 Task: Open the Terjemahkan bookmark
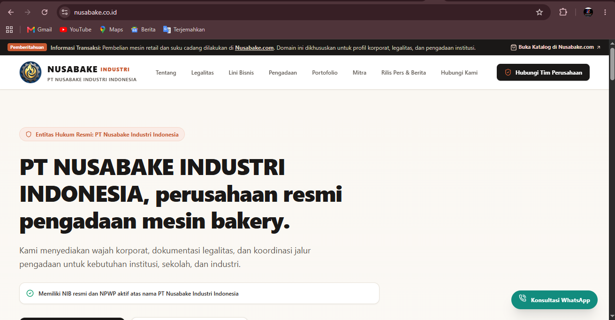184,30
